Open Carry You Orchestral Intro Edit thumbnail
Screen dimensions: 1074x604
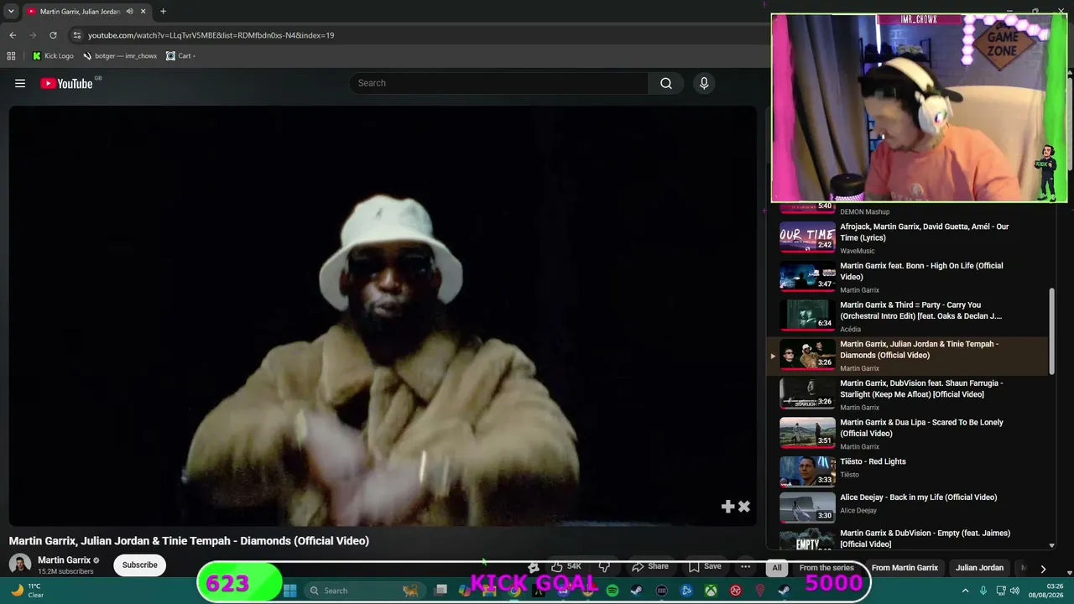tap(807, 315)
